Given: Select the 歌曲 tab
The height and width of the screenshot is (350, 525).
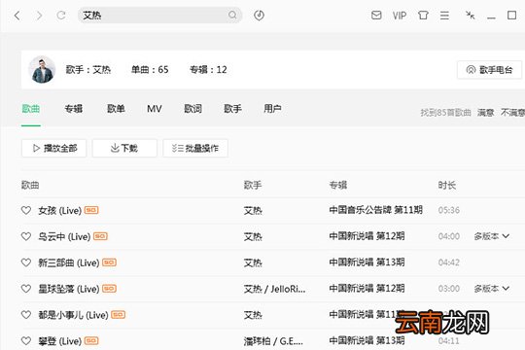Looking at the screenshot, I should click(31, 109).
